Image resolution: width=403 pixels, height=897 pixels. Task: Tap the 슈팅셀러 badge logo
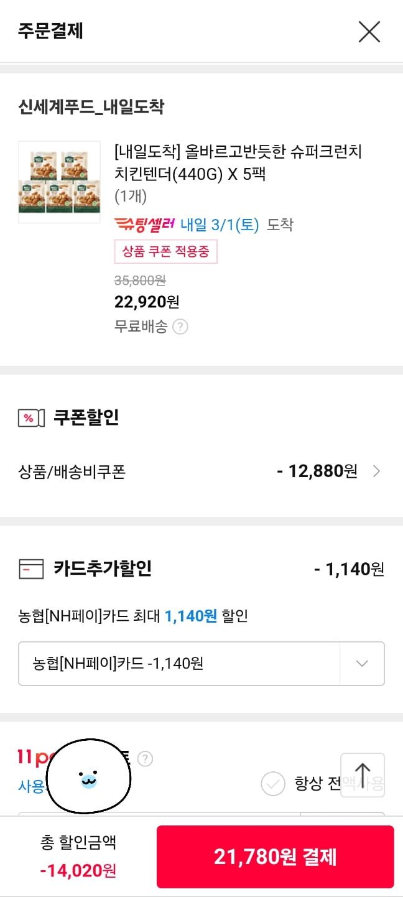click(145, 224)
